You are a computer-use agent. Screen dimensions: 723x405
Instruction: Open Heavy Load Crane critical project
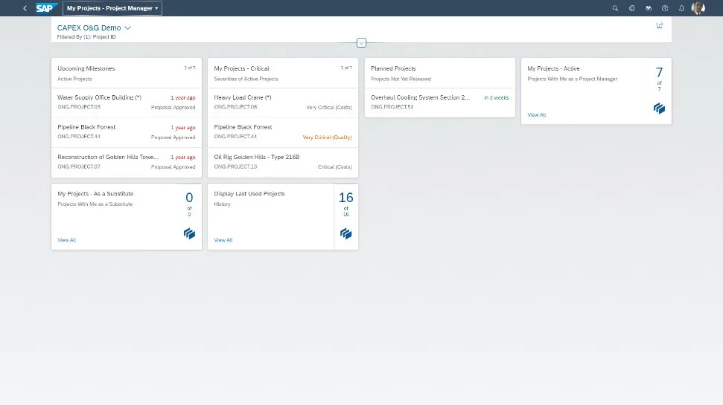283,103
